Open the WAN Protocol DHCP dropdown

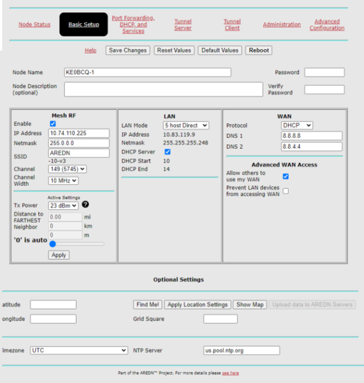pyautogui.click(x=297, y=125)
